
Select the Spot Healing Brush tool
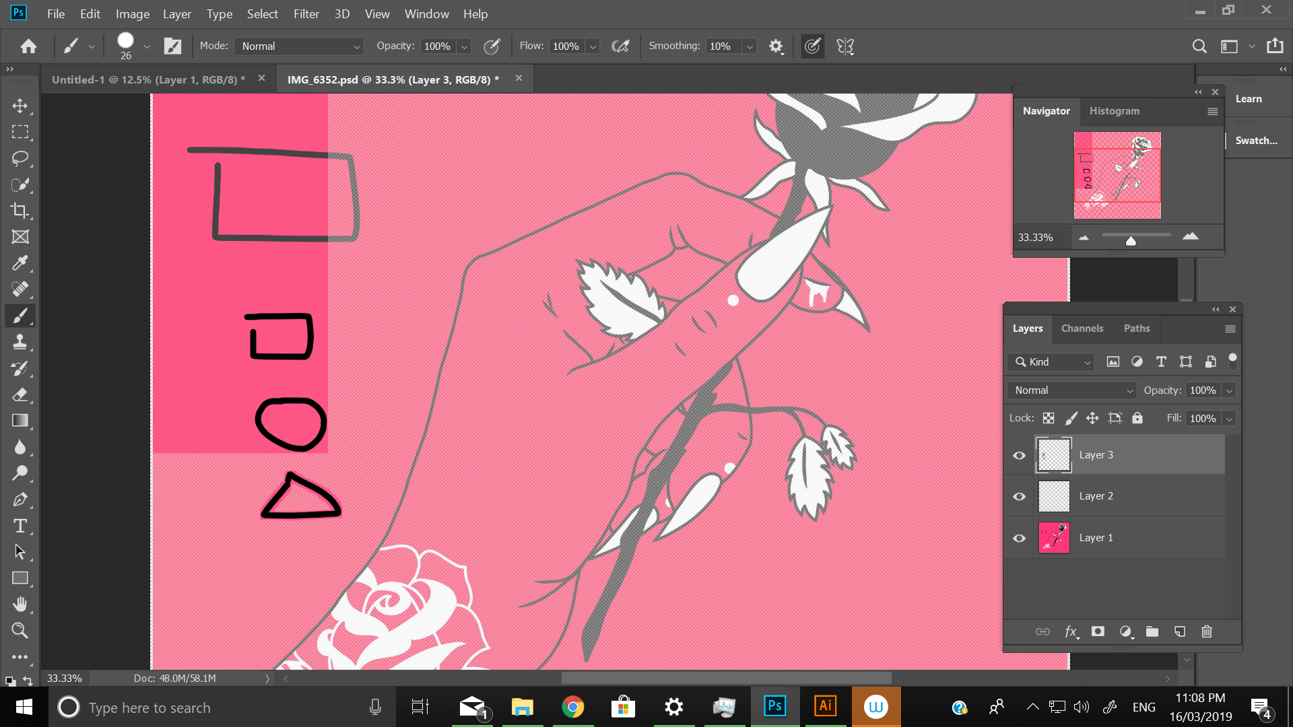coord(20,289)
